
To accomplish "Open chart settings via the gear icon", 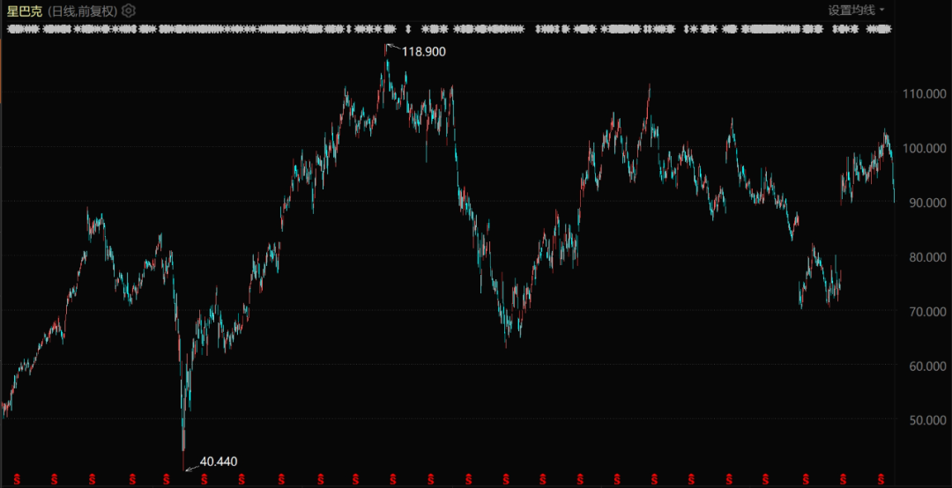I will click(x=129, y=11).
